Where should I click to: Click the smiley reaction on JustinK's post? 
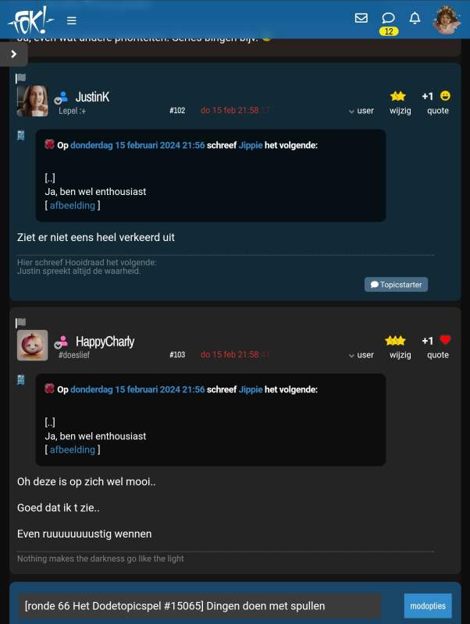(445, 95)
